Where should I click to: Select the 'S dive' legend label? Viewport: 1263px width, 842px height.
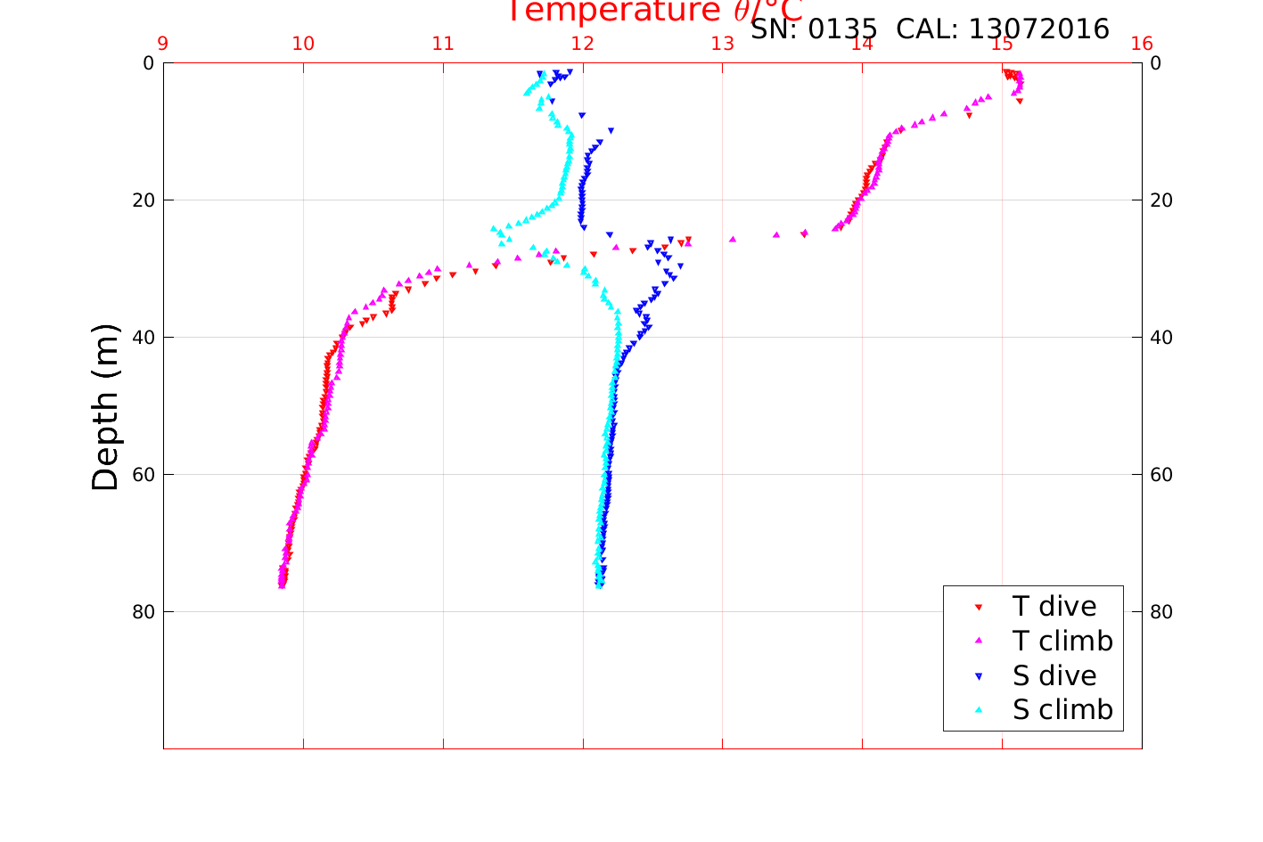1054,675
